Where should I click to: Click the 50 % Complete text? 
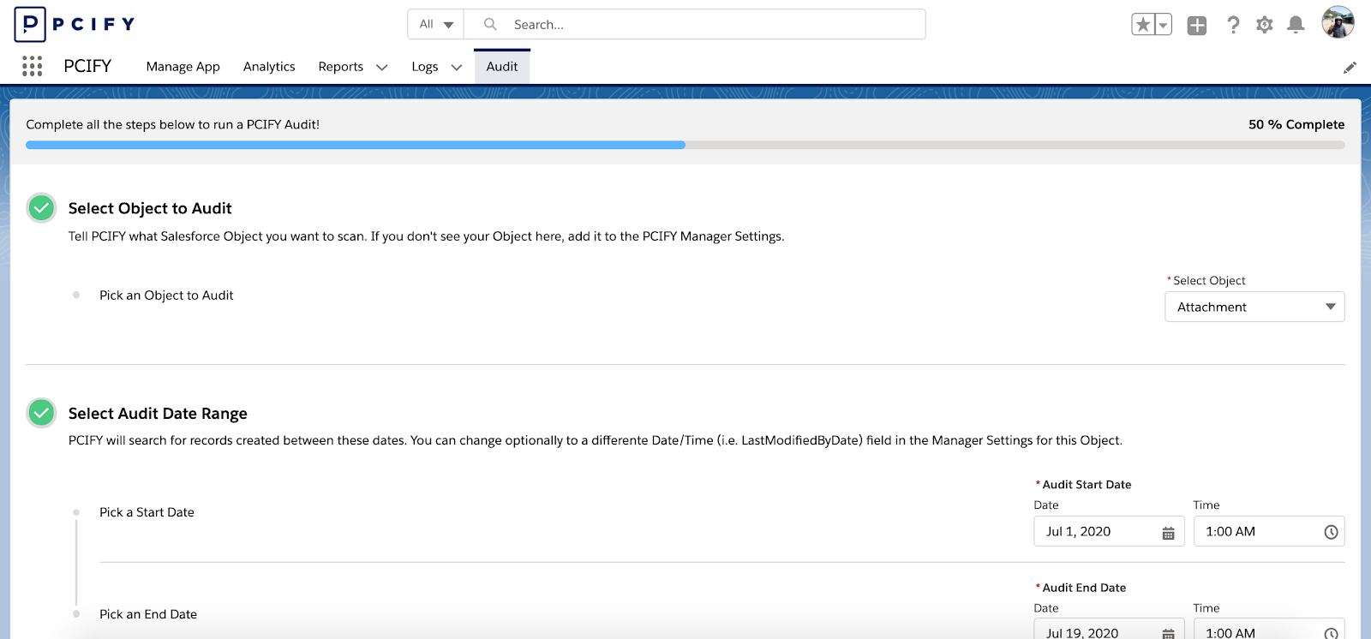click(1296, 124)
